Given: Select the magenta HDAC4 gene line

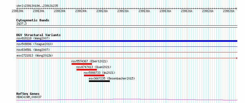Looking at the screenshot, I should [x=127, y=99].
